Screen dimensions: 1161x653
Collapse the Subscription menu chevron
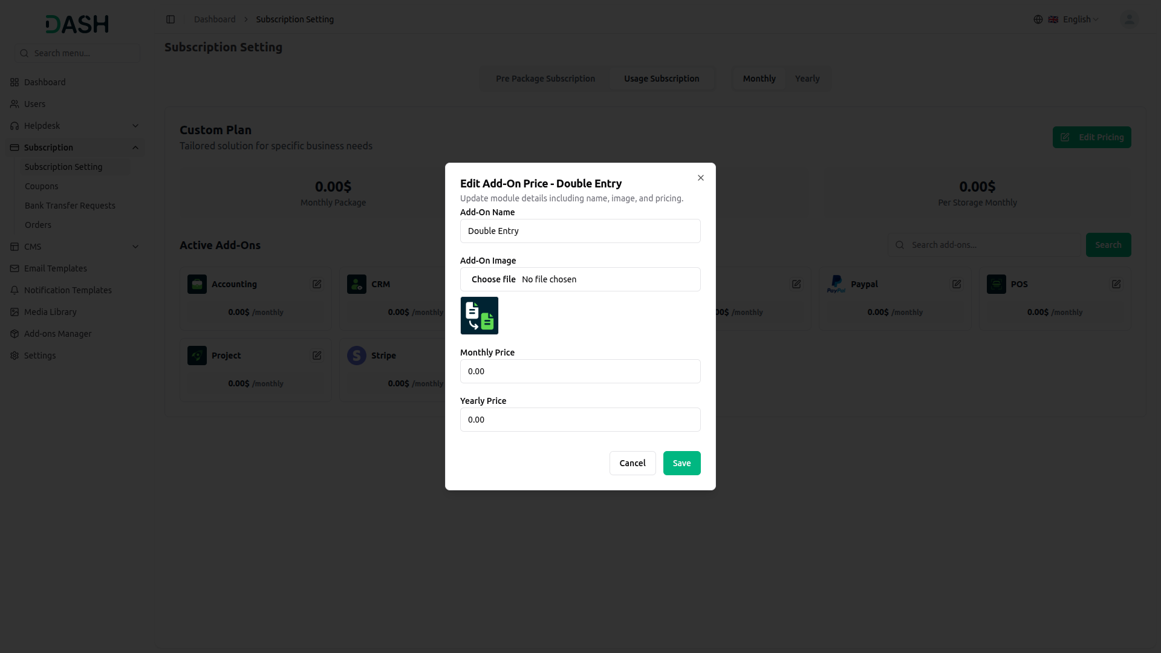pyautogui.click(x=135, y=148)
